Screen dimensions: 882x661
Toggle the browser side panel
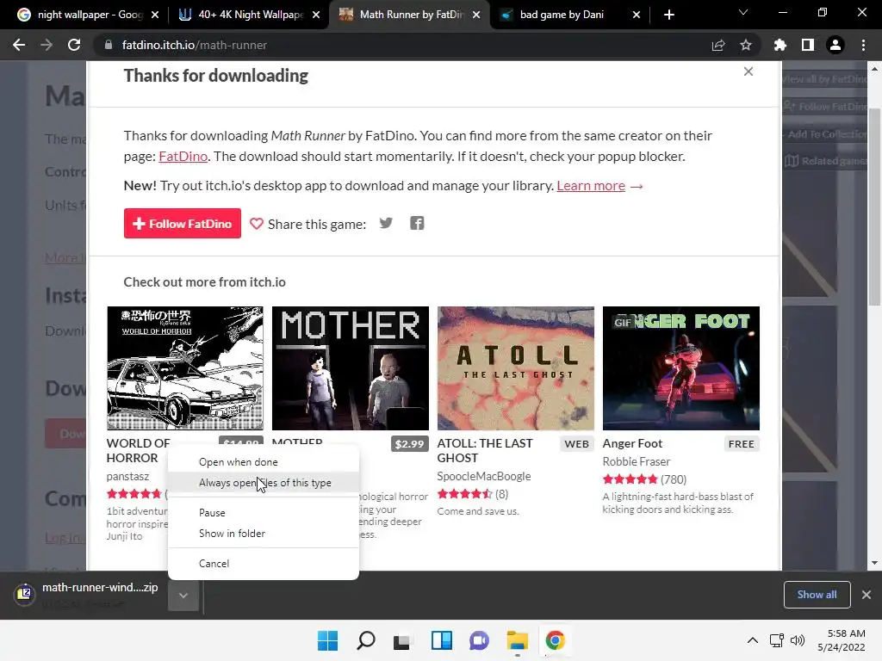click(x=808, y=45)
